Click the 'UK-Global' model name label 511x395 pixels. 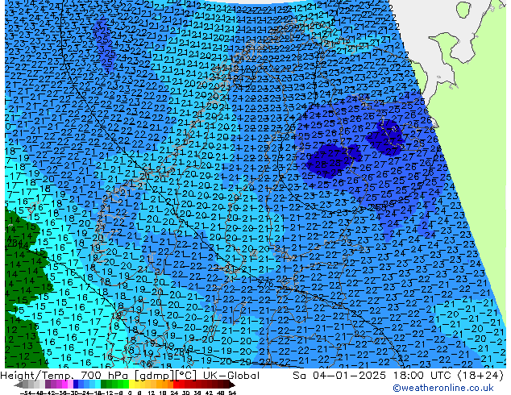coord(231,376)
